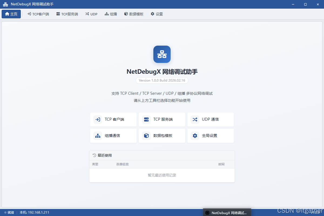The width and height of the screenshot is (324, 216).
Task: Open the 组播 multicast tab
Action: pyautogui.click(x=111, y=14)
